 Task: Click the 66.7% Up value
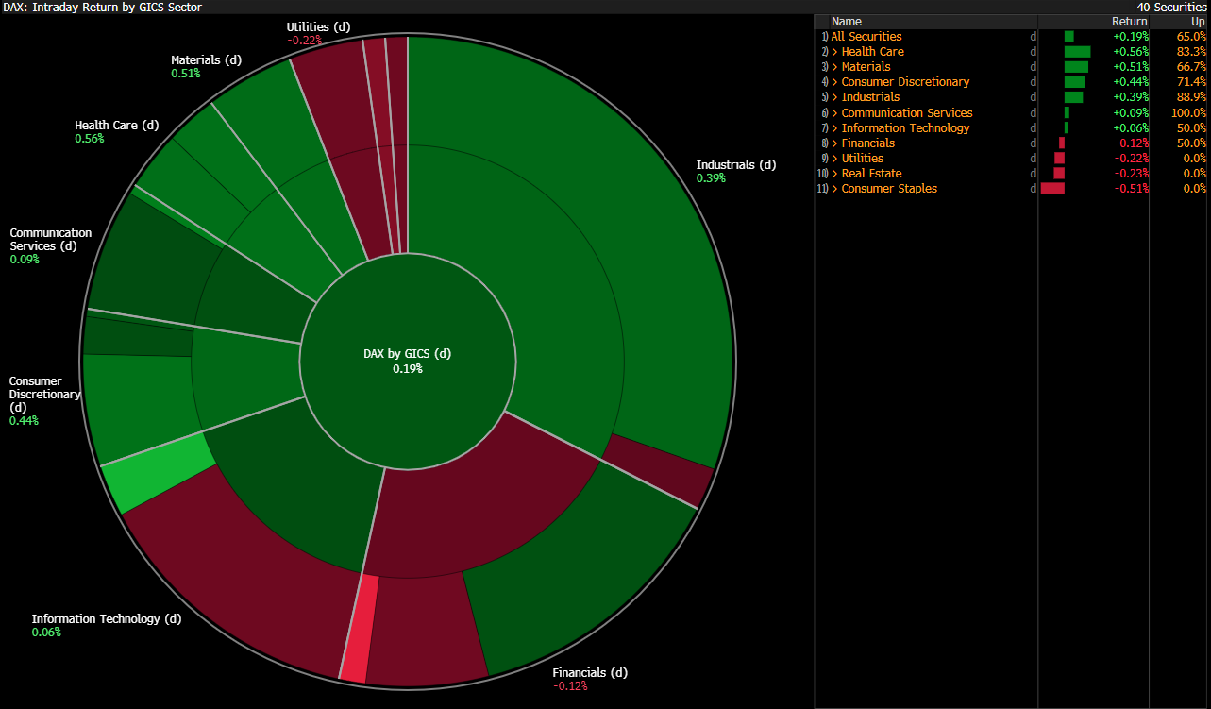[x=1191, y=67]
